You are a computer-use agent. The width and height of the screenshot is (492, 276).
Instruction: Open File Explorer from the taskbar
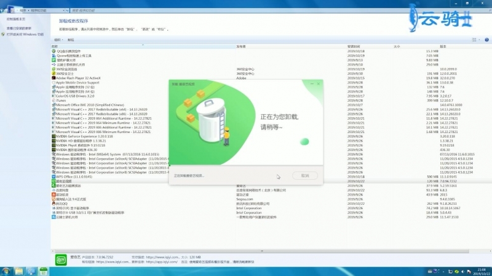[x=19, y=271]
